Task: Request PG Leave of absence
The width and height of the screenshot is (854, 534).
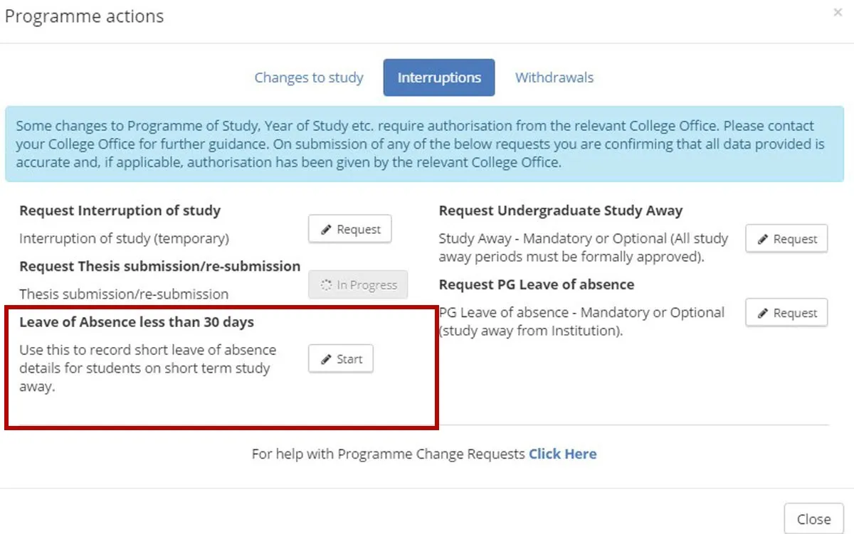Action: pos(786,314)
